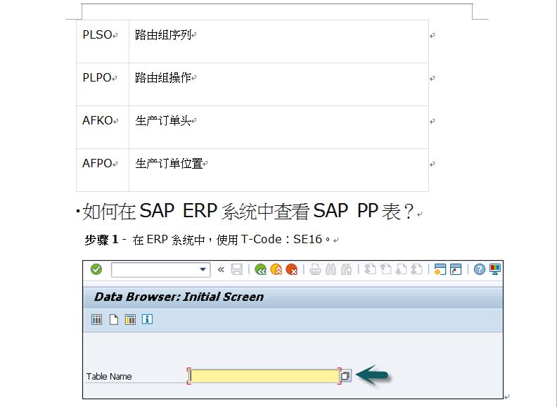
Task: Click the AFKO table cell
Action: (x=103, y=127)
